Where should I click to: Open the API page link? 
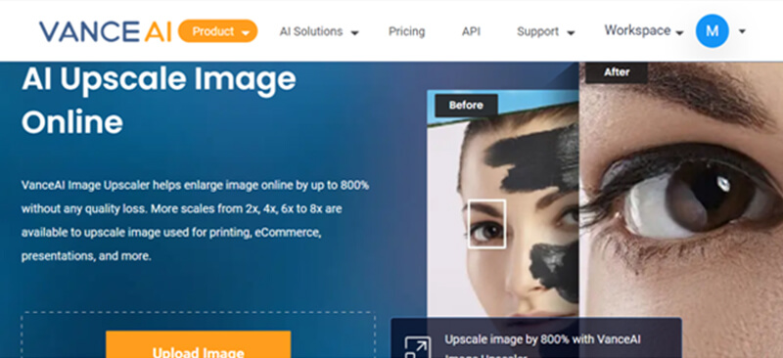471,32
